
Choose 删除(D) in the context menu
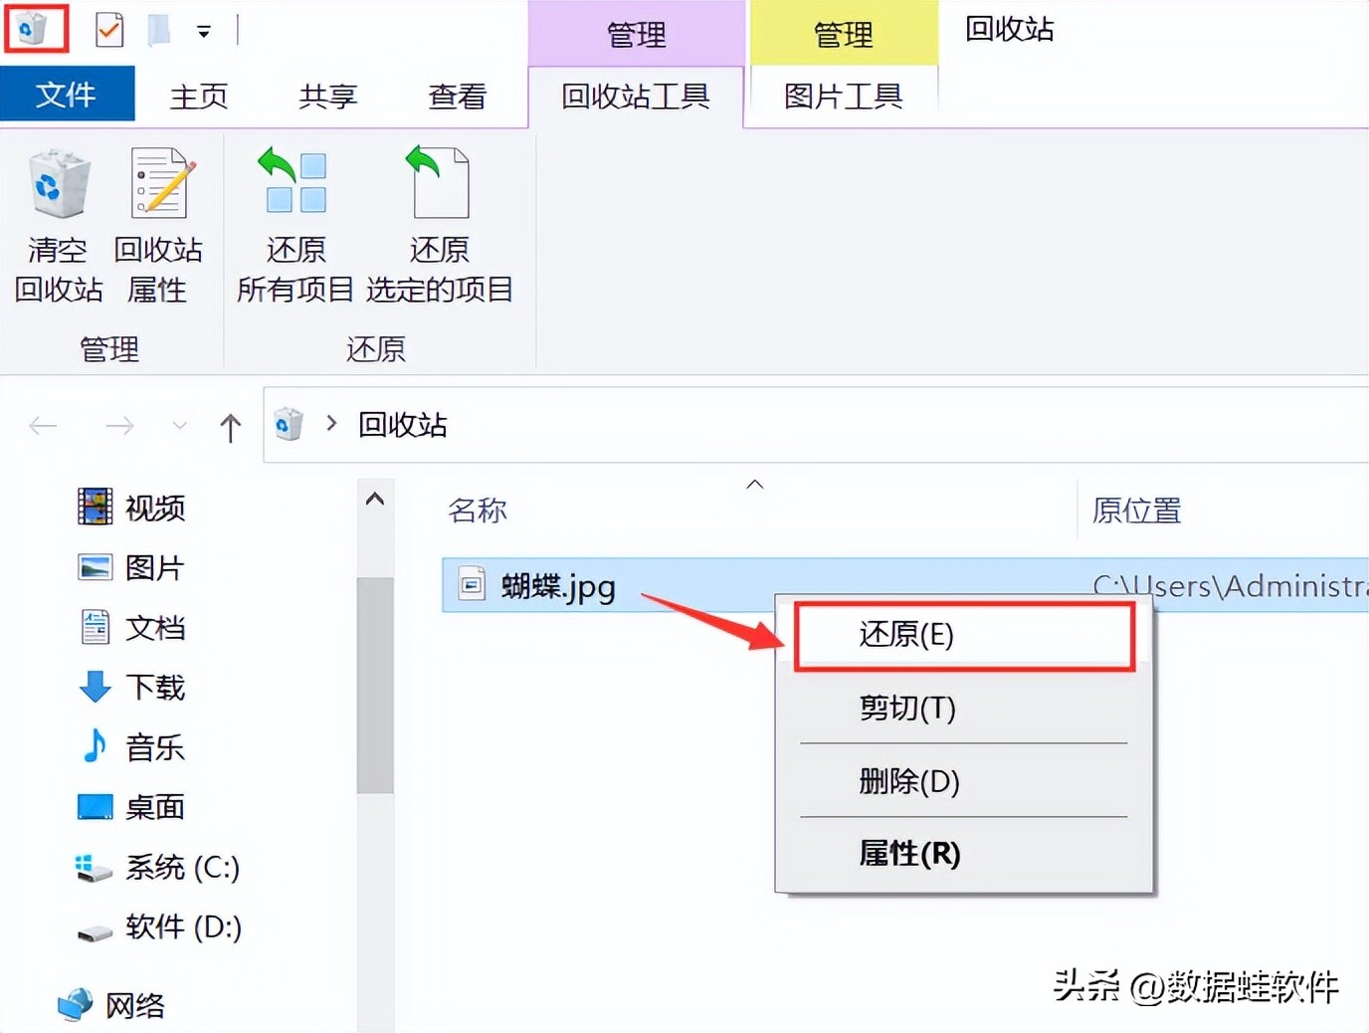964,782
